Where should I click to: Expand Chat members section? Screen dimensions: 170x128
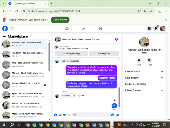(144, 78)
